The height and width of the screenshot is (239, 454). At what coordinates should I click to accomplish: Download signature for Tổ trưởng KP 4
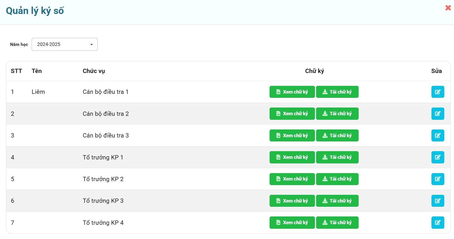point(337,222)
